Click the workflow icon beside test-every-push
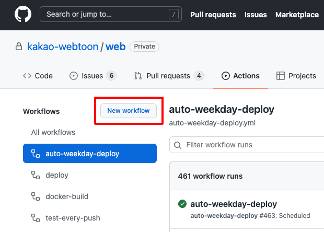Image resolution: width=324 pixels, height=232 pixels. coord(36,218)
